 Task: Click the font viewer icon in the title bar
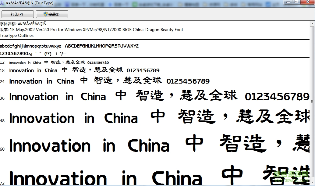pos(2,3)
